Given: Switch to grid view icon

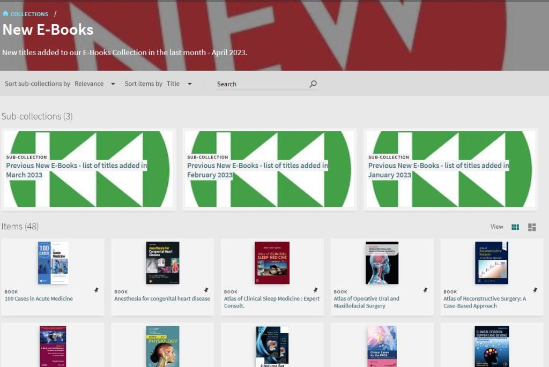Looking at the screenshot, I should 515,227.
